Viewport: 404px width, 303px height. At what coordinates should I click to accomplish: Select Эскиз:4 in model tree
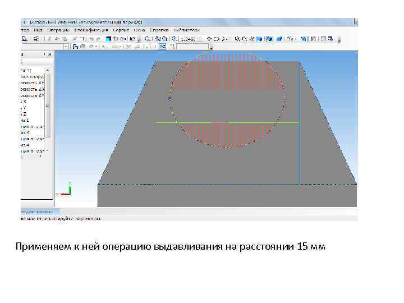coord(25,145)
